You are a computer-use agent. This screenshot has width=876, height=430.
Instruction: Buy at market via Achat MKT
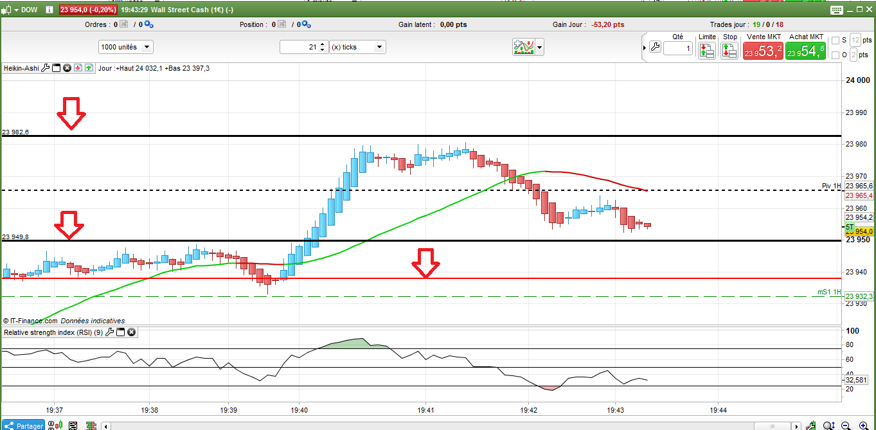pyautogui.click(x=805, y=51)
